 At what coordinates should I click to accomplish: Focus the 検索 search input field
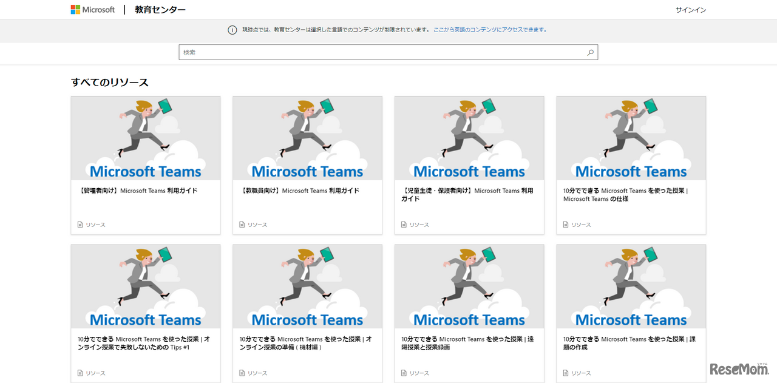coord(382,53)
